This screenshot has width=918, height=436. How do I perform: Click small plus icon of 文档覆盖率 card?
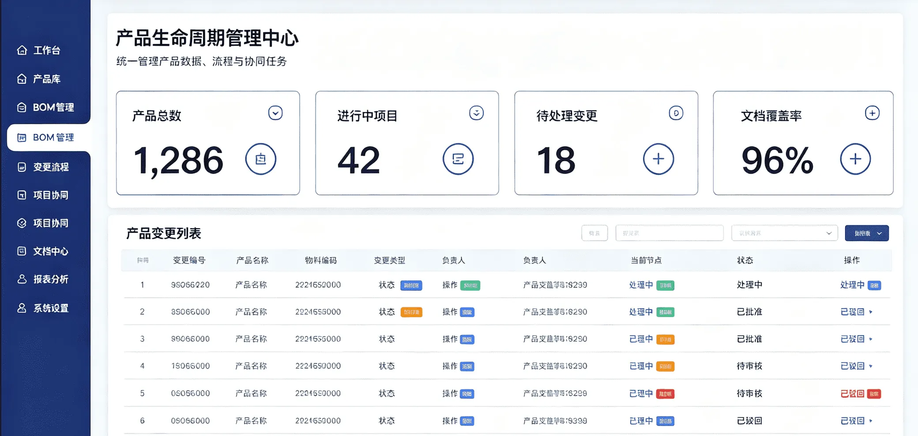(x=872, y=113)
